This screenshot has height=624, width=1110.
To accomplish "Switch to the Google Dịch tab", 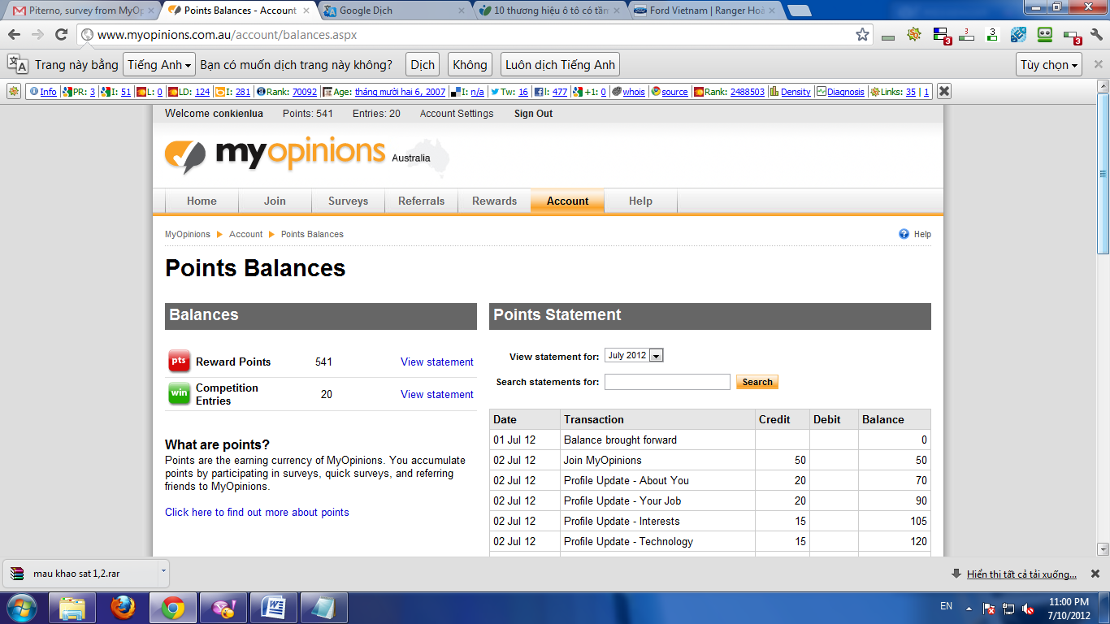I will [x=394, y=11].
